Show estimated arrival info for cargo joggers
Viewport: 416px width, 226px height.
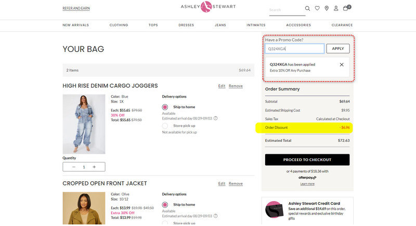[216, 118]
